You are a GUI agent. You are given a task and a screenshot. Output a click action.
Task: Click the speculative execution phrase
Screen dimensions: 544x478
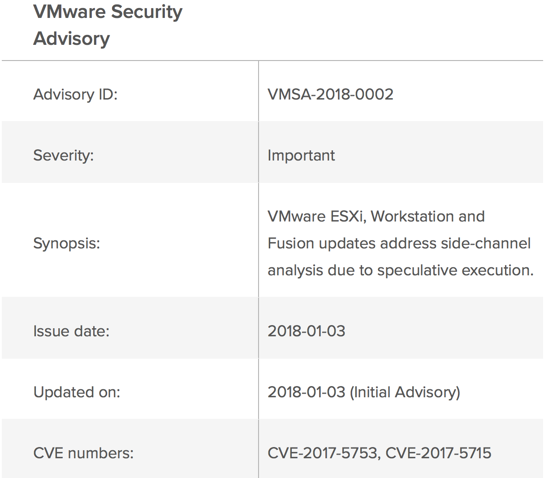[x=455, y=270]
